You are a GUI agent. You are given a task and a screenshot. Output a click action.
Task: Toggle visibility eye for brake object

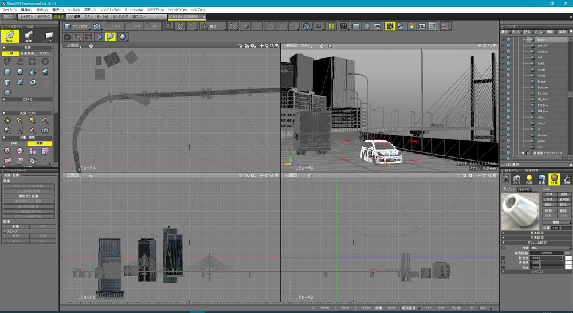click(x=503, y=81)
